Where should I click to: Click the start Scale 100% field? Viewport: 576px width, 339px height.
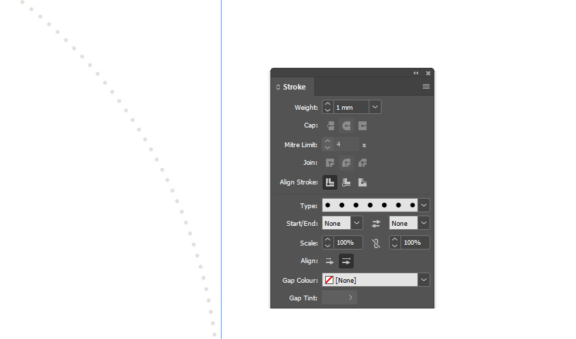pos(348,243)
